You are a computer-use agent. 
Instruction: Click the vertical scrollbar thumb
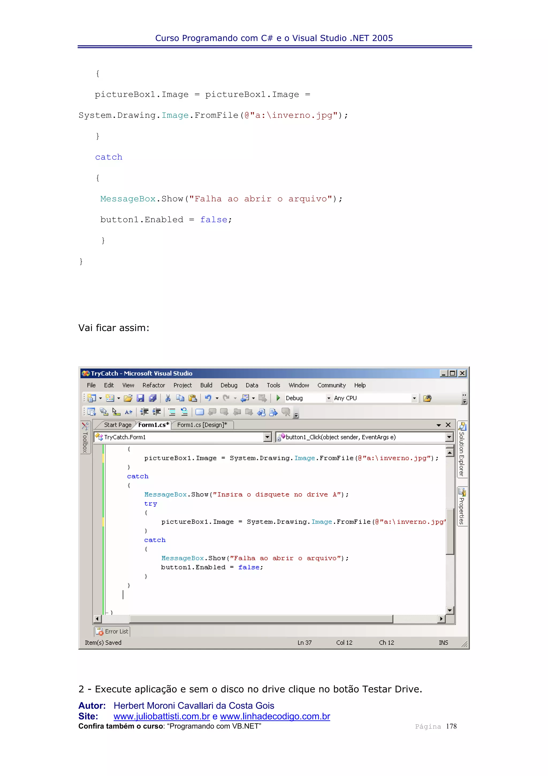tap(450, 531)
